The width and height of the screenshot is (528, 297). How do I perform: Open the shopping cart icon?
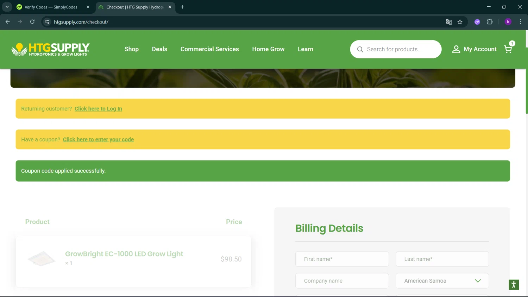508,49
